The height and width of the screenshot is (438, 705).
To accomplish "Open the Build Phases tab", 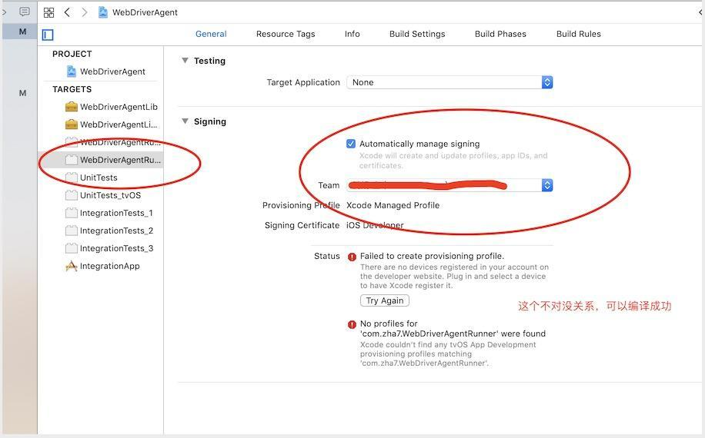I will point(500,34).
